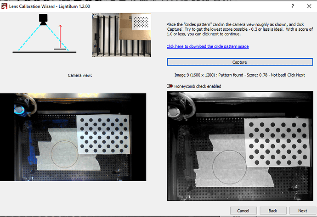Click Next to continue the wizard

302,211
